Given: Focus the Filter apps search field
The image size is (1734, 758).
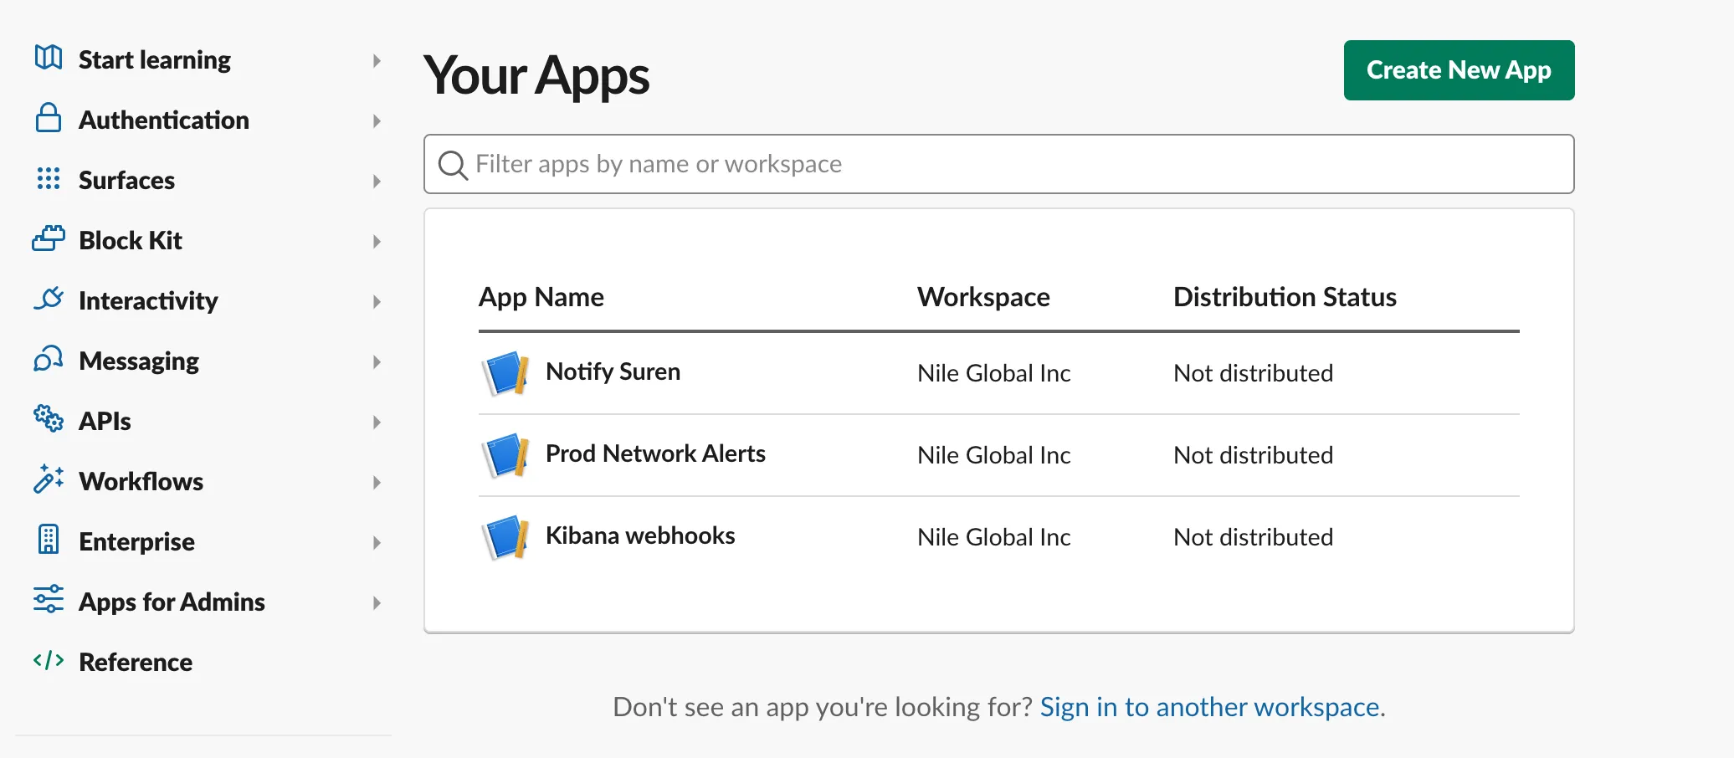Looking at the screenshot, I should point(998,164).
